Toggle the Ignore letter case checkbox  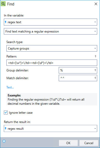pyautogui.click(x=6, y=113)
